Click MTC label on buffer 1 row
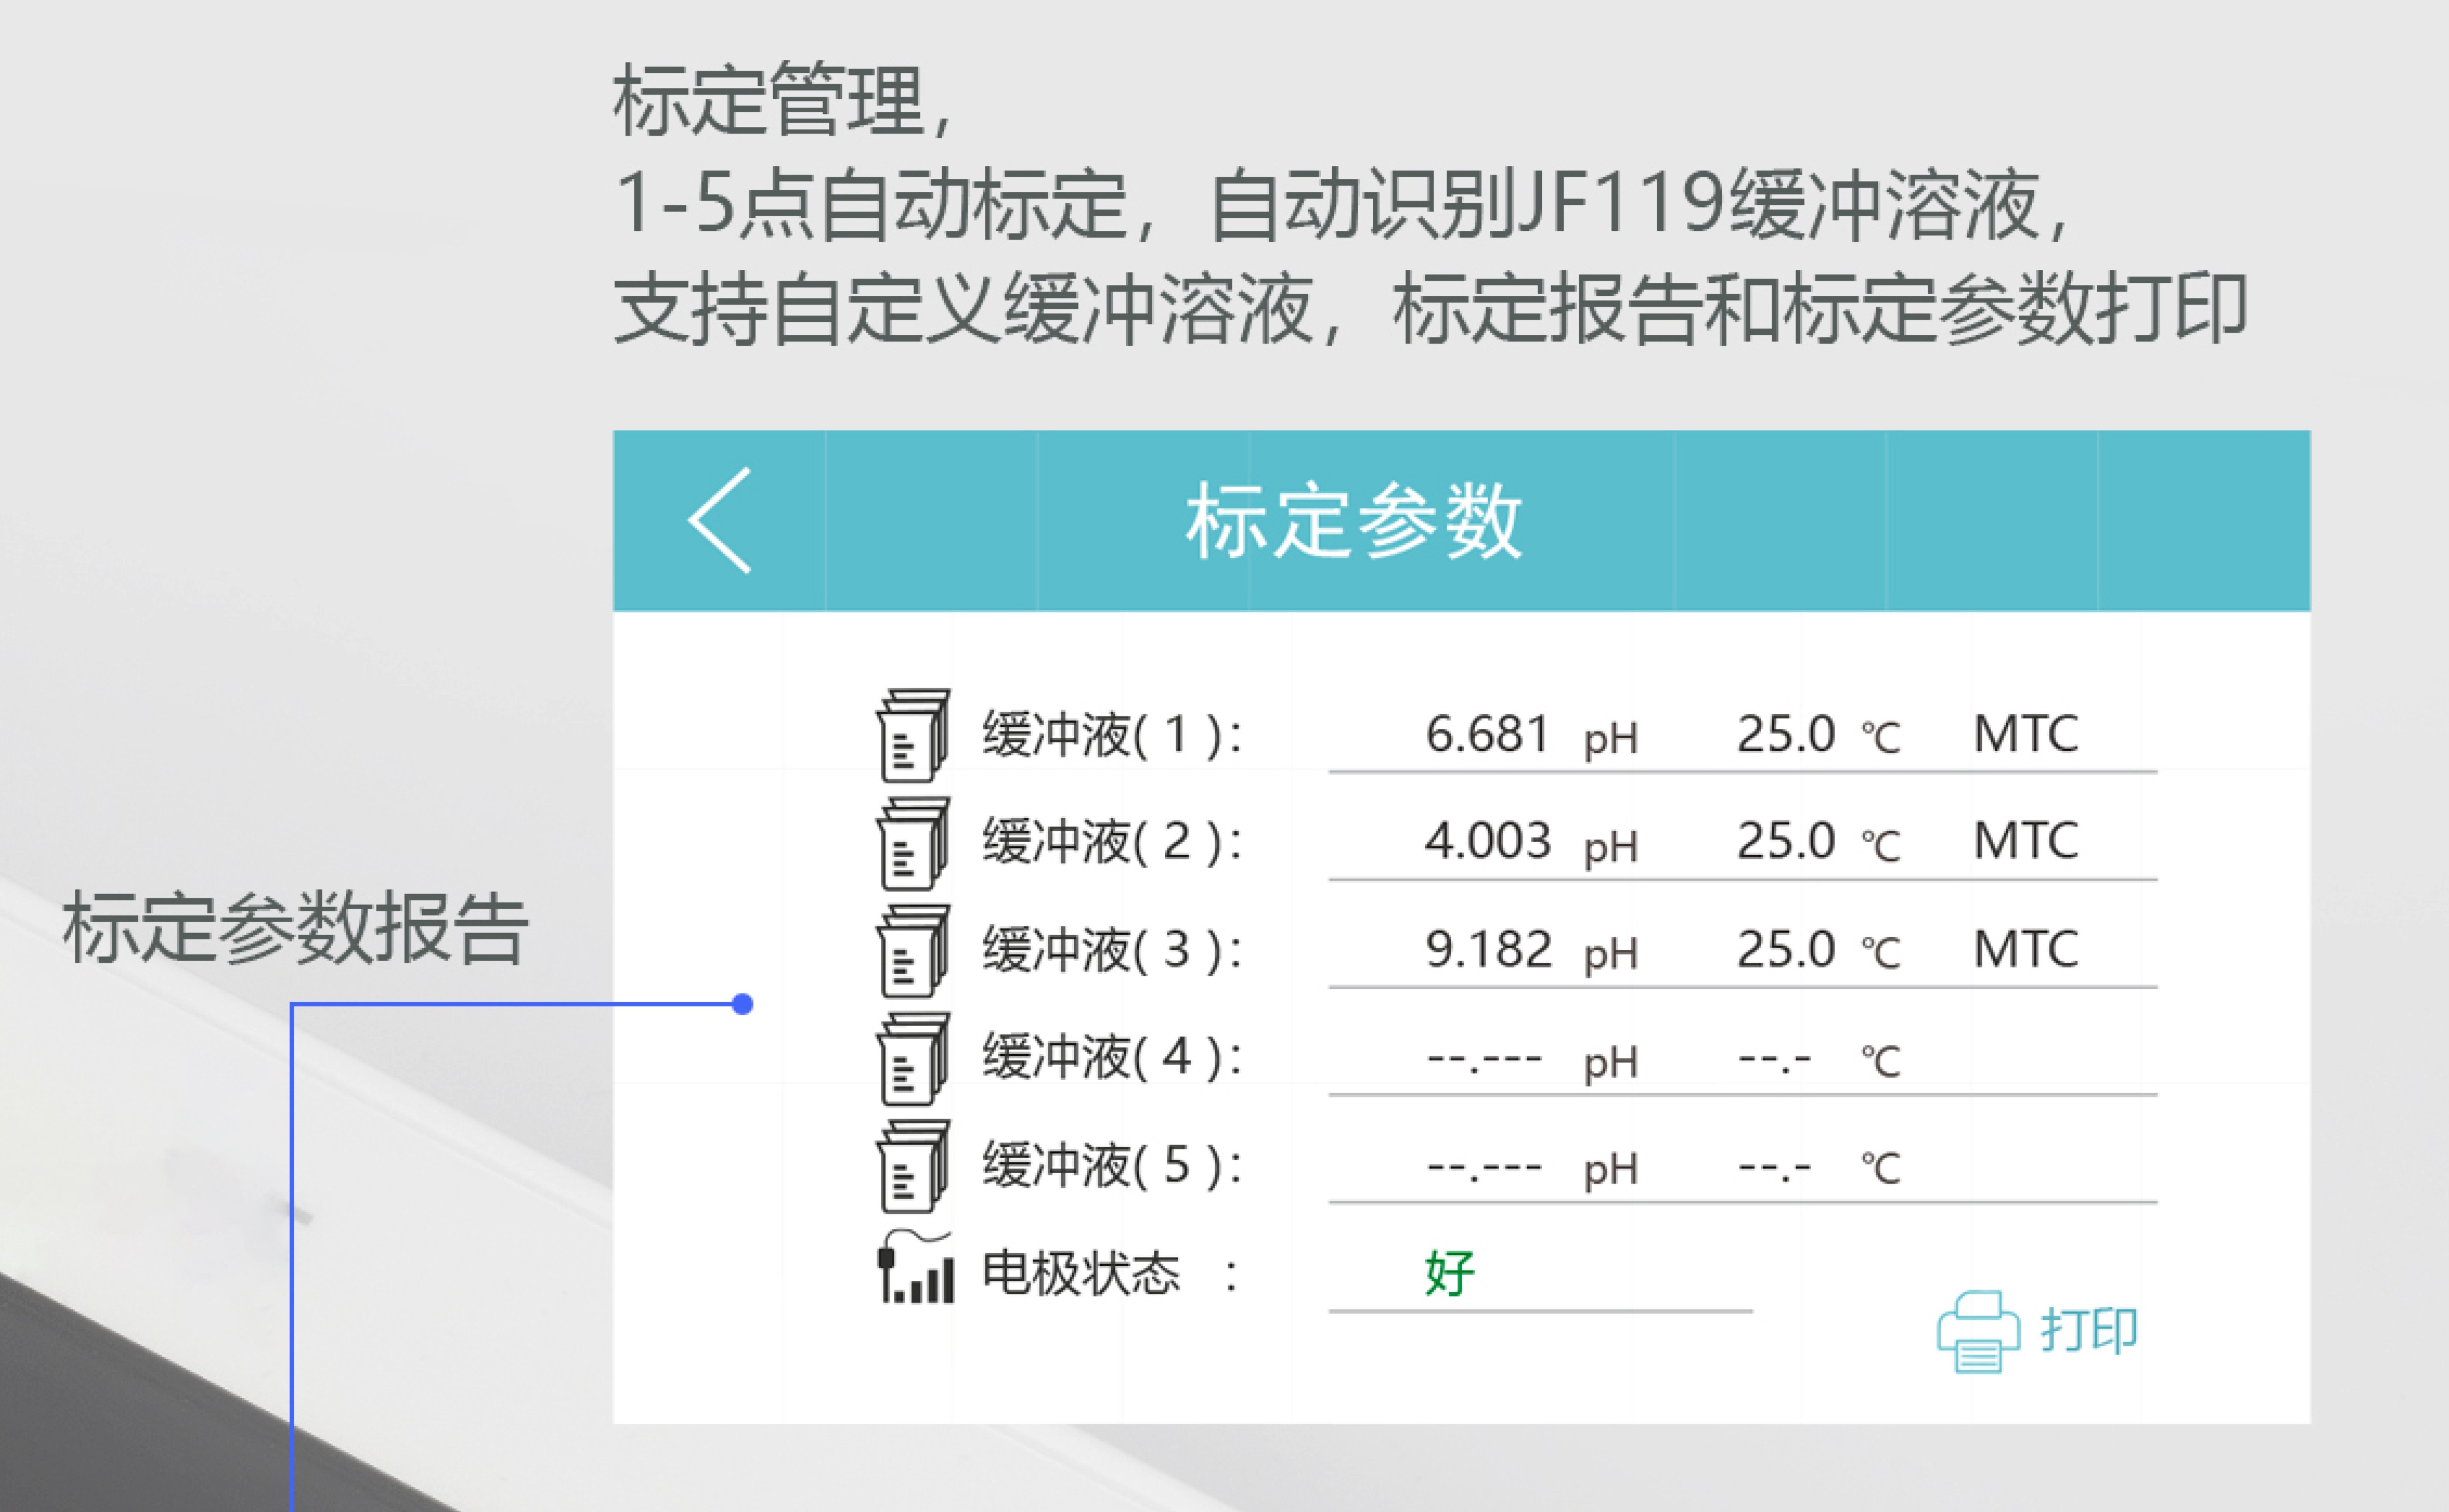Image resolution: width=2449 pixels, height=1512 pixels. [x=2025, y=735]
